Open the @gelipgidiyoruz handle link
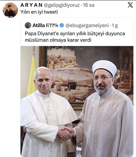Screen dimensions: 136x157 (62, 5)
